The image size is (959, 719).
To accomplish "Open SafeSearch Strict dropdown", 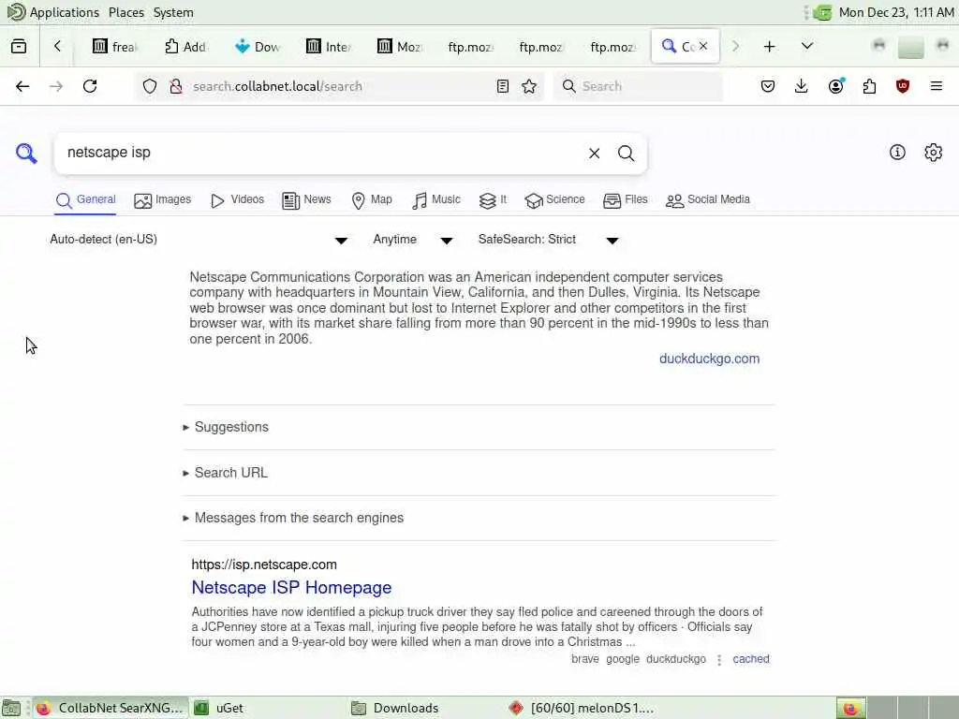I will [x=549, y=240].
